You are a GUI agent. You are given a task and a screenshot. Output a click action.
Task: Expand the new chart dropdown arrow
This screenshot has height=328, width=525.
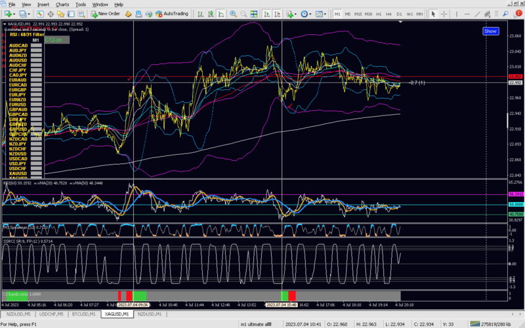(x=13, y=14)
